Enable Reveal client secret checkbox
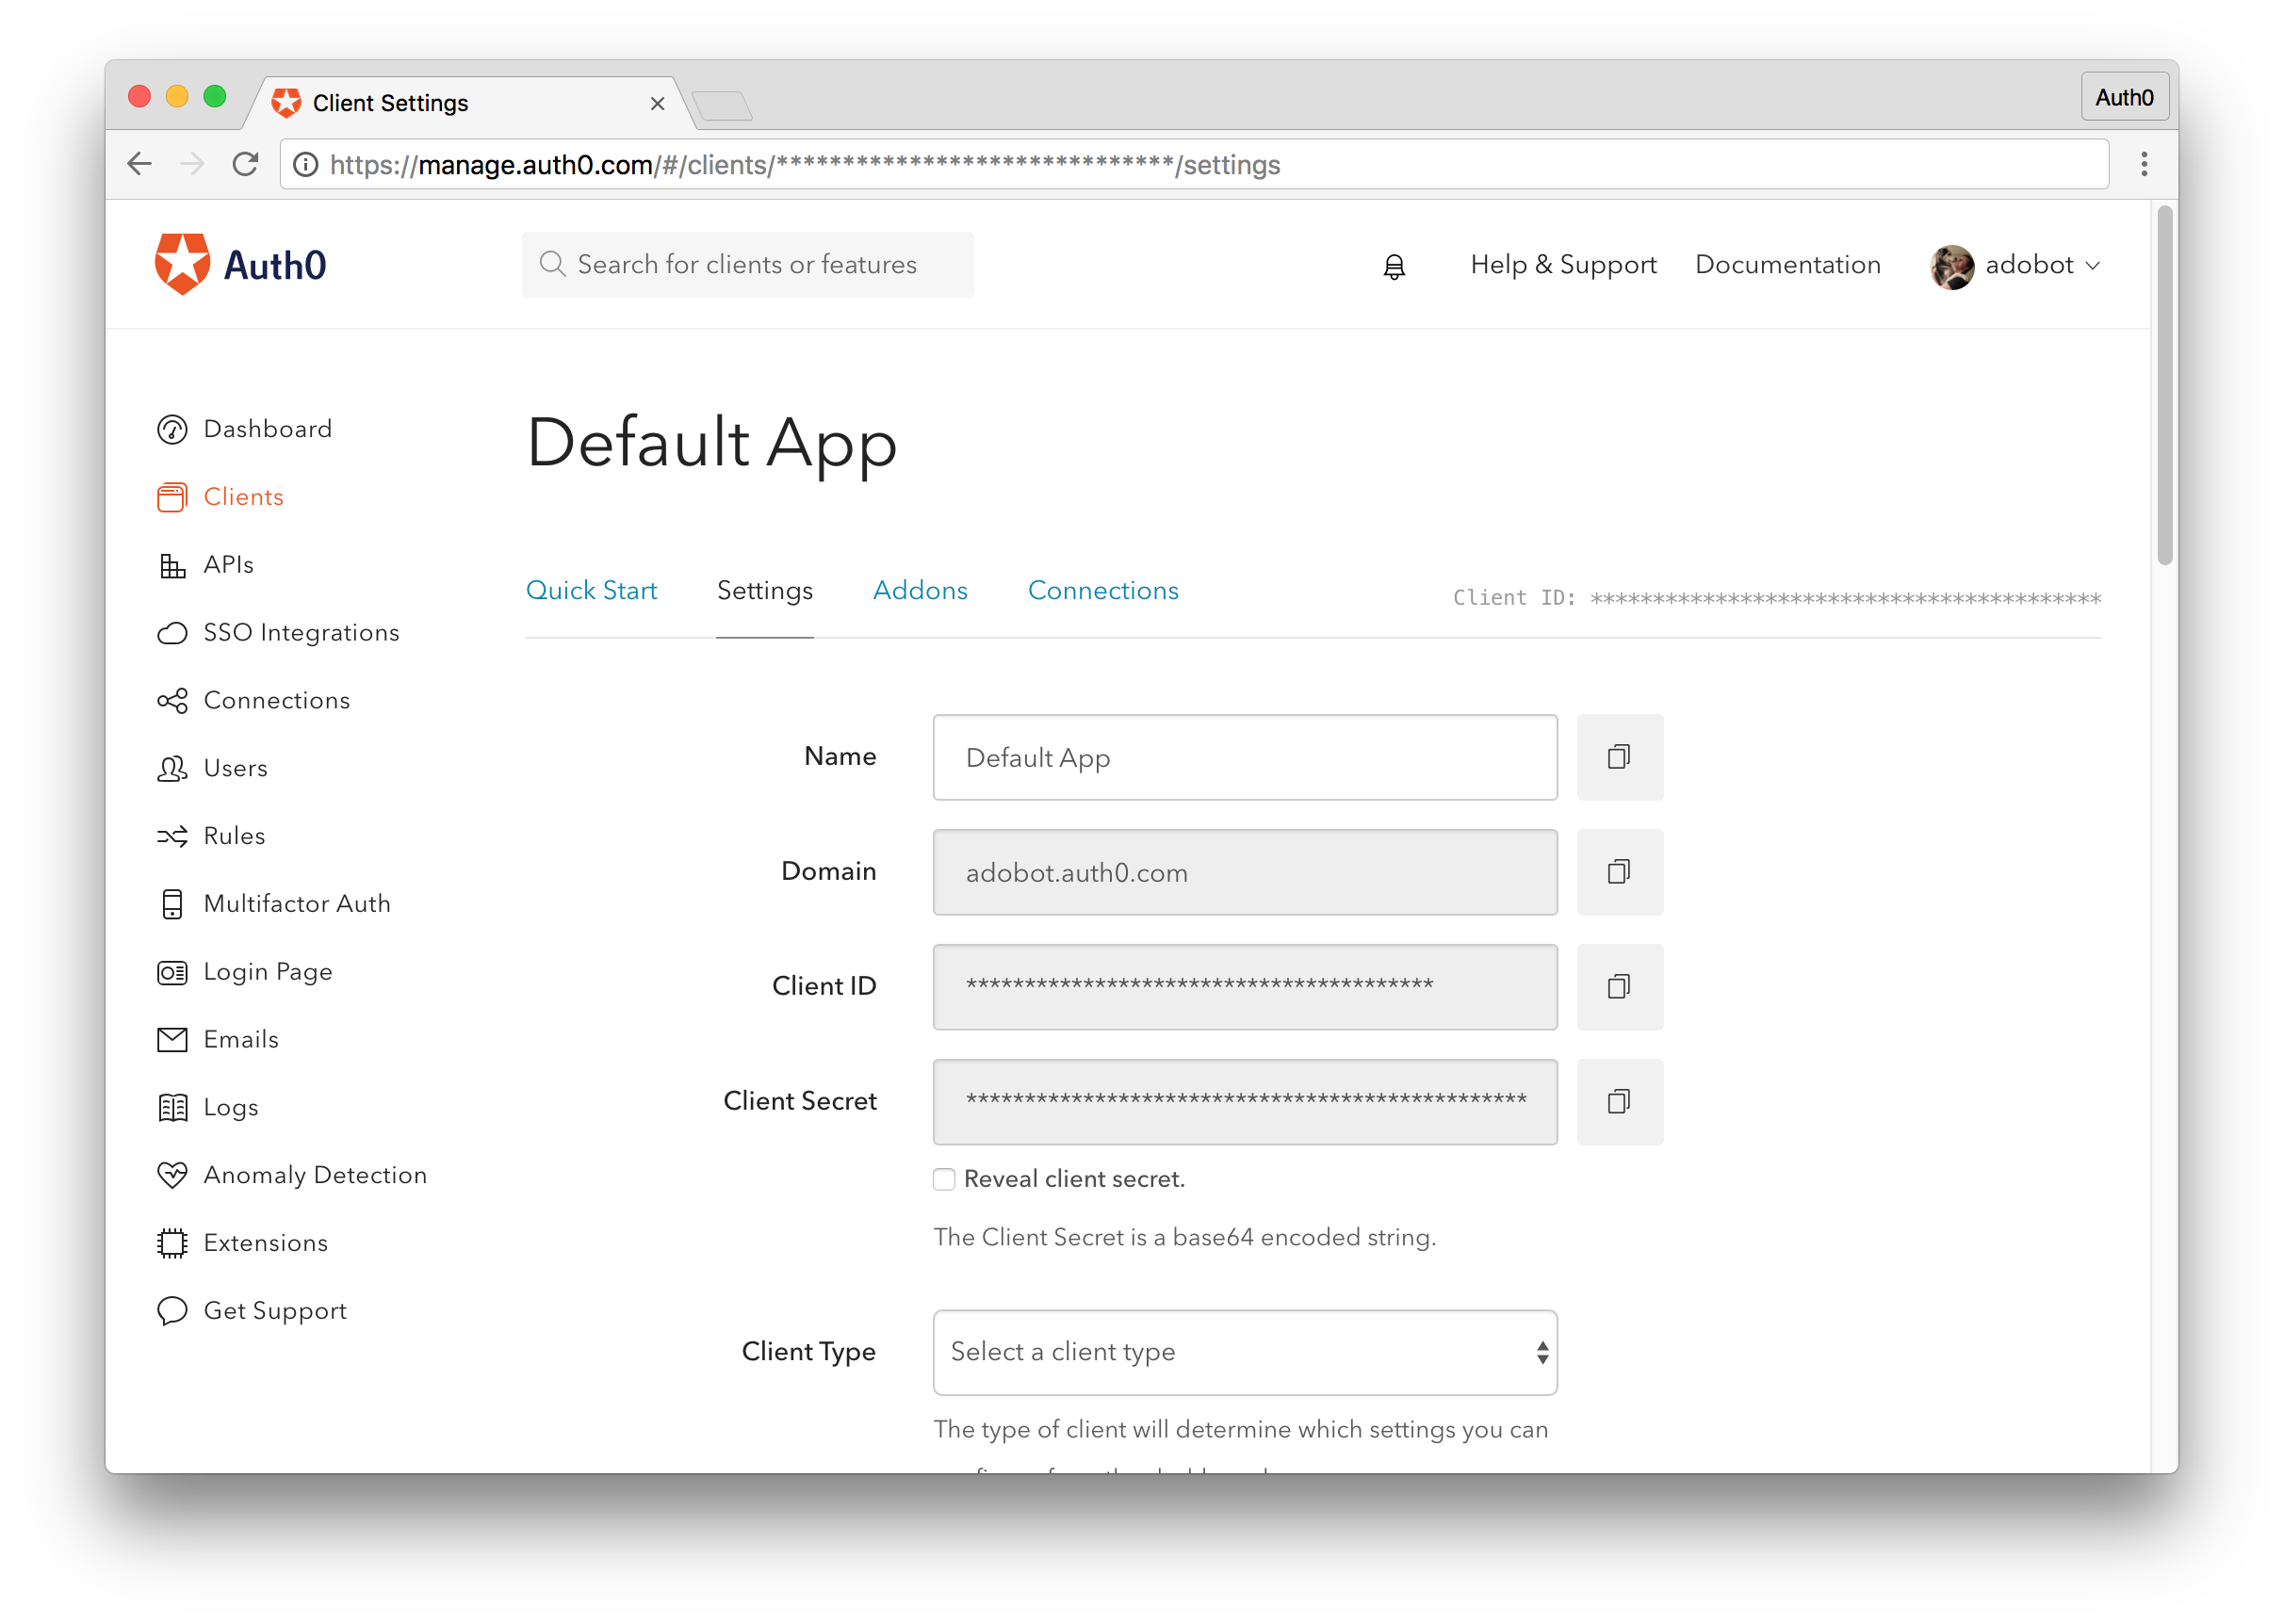The height and width of the screenshot is (1624, 2284). click(x=944, y=1179)
